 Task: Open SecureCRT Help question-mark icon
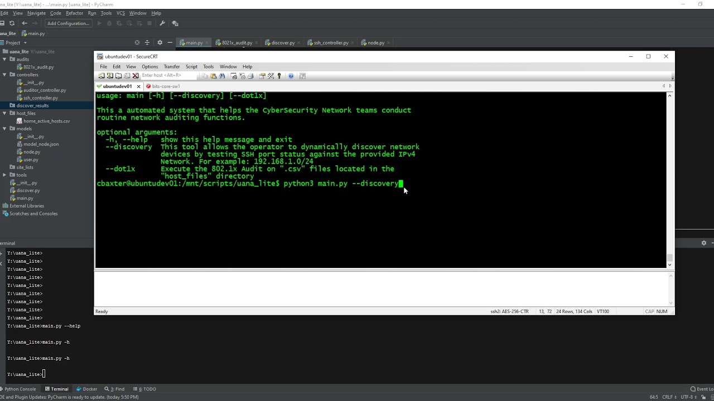coord(291,76)
